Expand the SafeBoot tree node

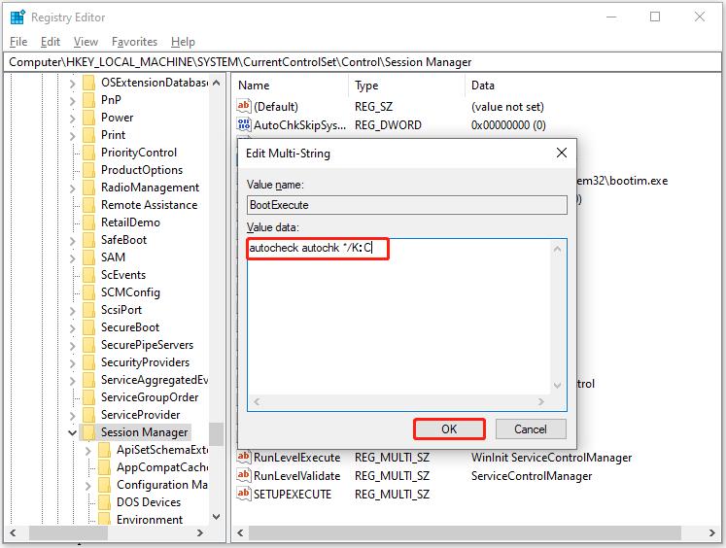[x=72, y=241]
